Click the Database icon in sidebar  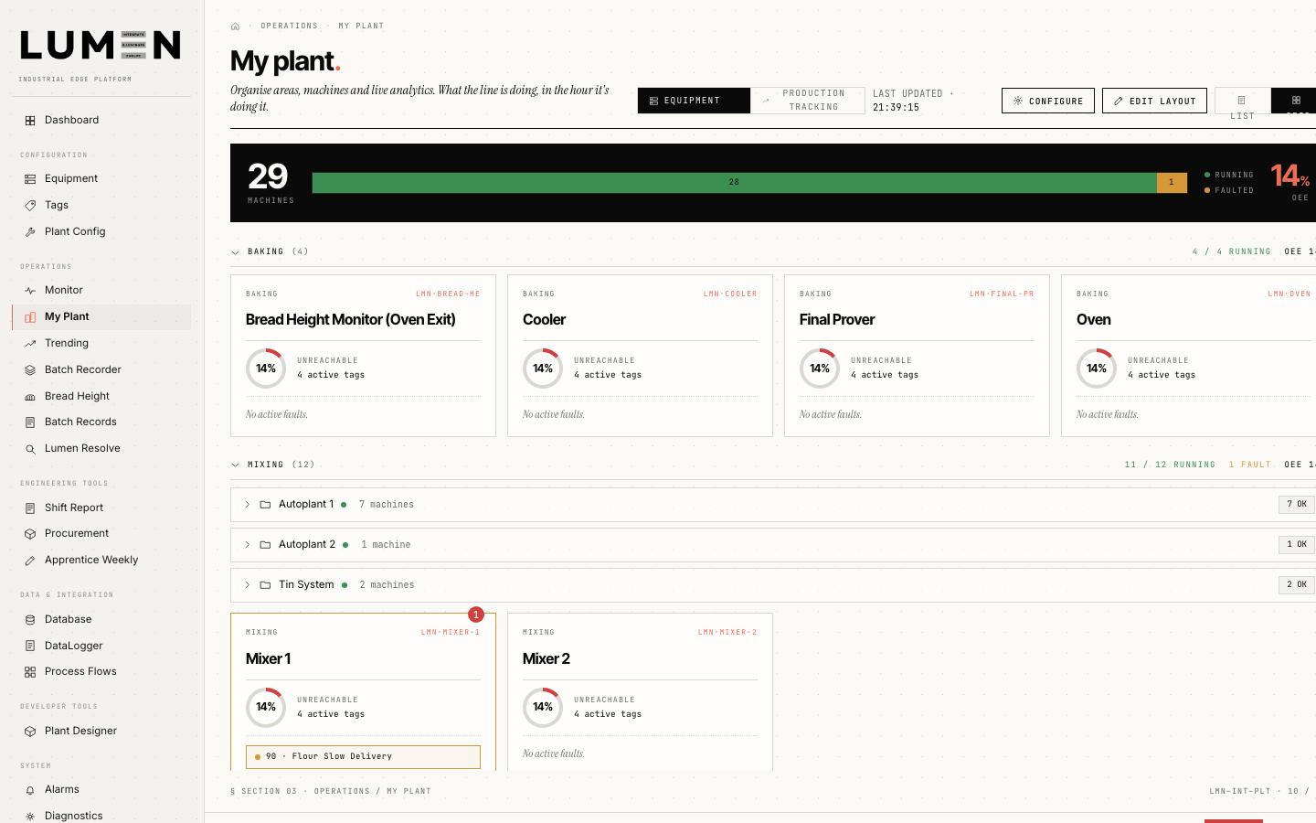click(30, 620)
